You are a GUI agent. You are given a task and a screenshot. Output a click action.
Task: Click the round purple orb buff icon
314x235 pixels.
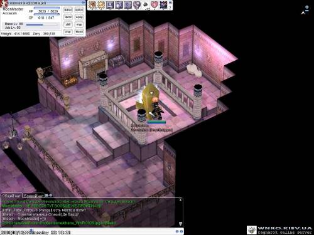(x=137, y=5)
